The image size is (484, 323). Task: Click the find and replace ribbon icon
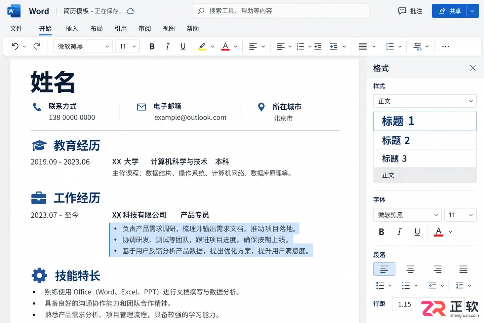(x=417, y=46)
